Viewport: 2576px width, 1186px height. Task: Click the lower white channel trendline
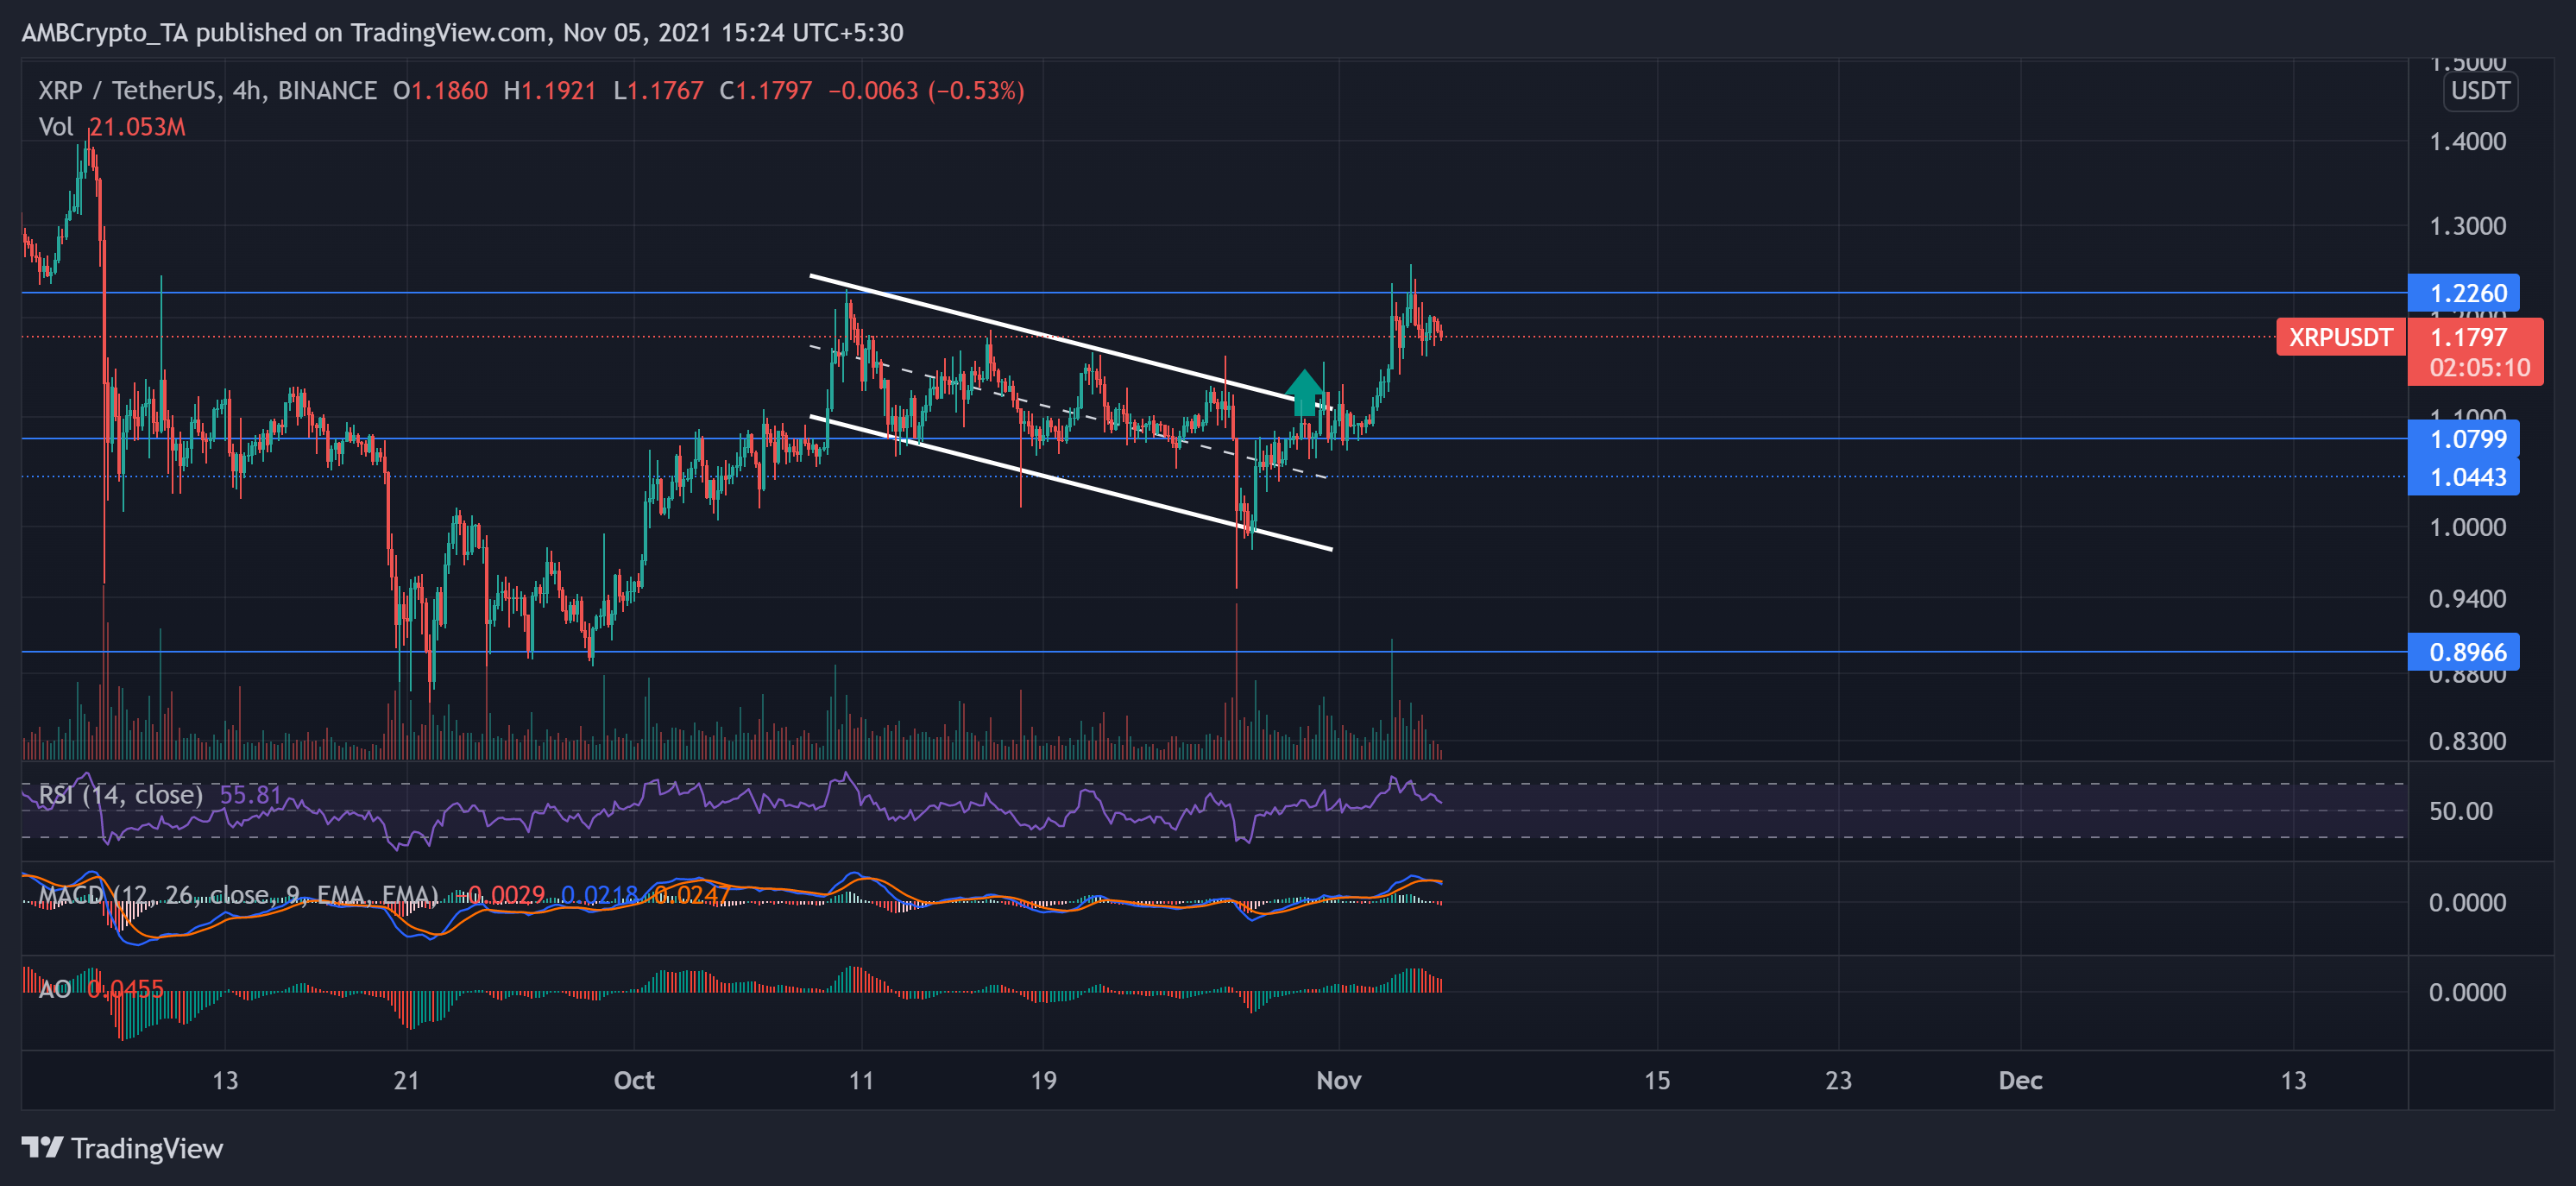point(1070,483)
